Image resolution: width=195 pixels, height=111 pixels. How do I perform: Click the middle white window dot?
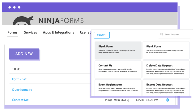[x=14, y=7]
